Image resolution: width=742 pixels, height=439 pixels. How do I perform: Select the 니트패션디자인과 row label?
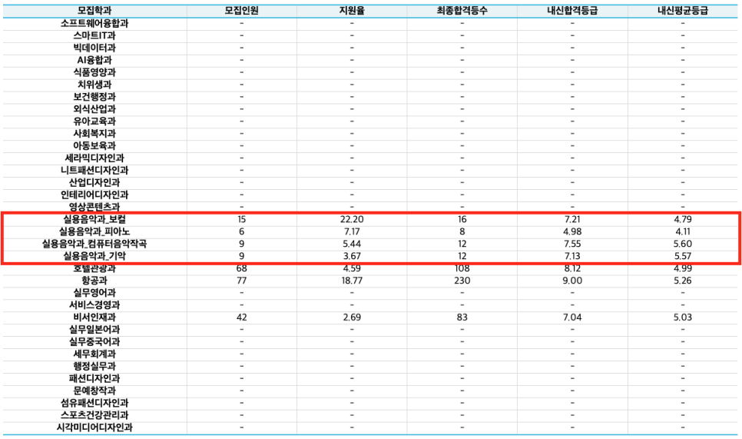click(94, 171)
